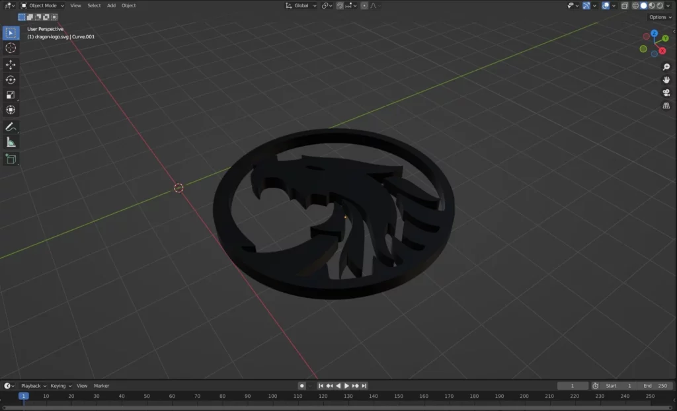Viewport: 677px width, 411px height.
Task: Select the Rotate tool
Action: (11, 80)
